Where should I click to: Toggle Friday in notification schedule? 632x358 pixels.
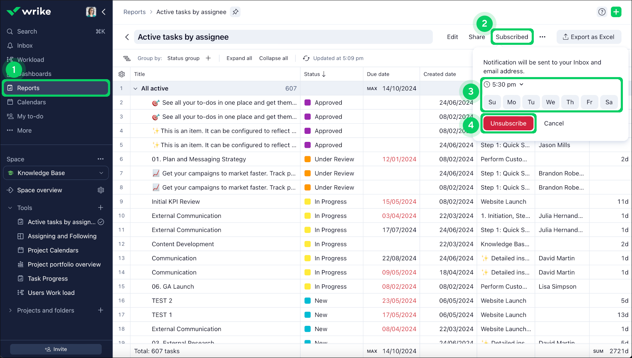[x=589, y=102]
